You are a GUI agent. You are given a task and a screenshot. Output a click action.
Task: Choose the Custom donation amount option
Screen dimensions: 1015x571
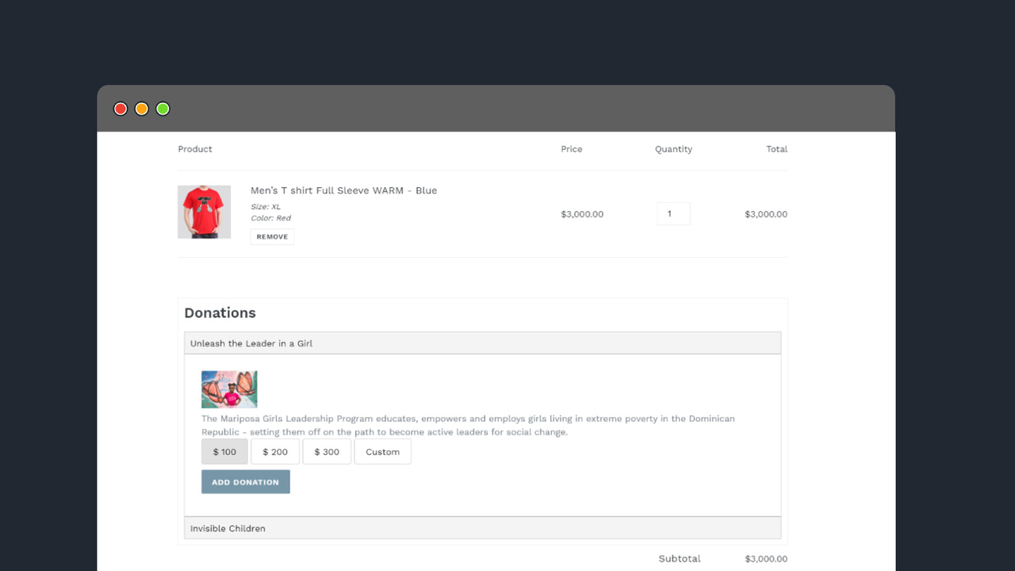(382, 451)
